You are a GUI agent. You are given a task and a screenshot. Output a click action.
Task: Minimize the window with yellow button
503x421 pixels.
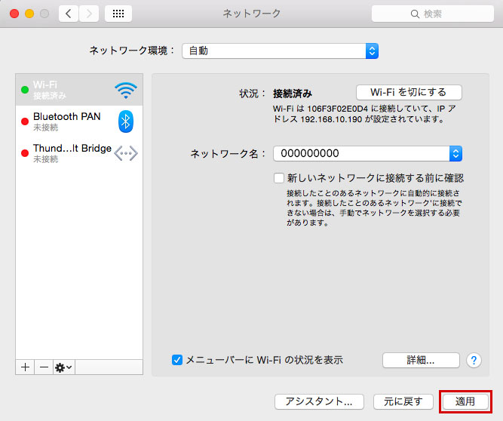point(29,14)
